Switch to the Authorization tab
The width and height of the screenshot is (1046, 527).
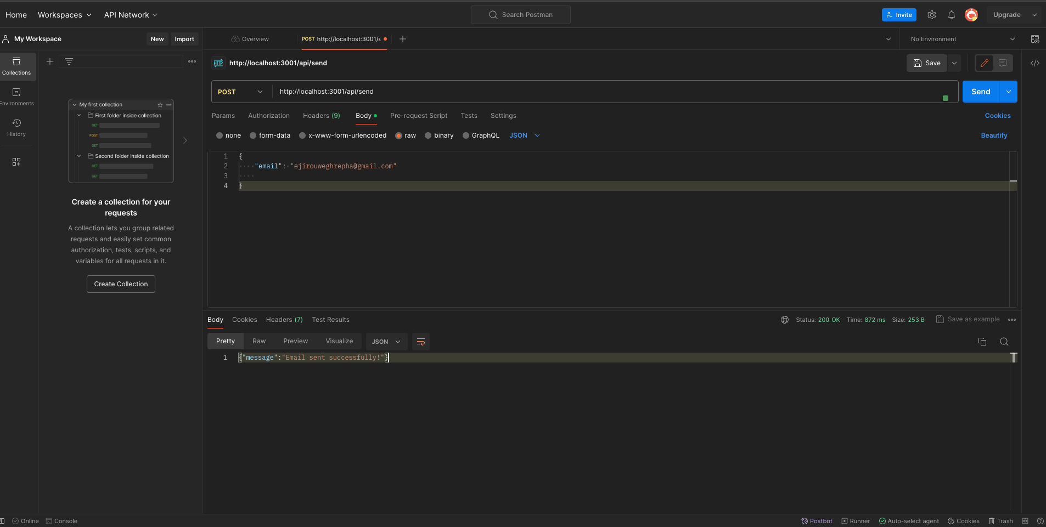(x=269, y=116)
